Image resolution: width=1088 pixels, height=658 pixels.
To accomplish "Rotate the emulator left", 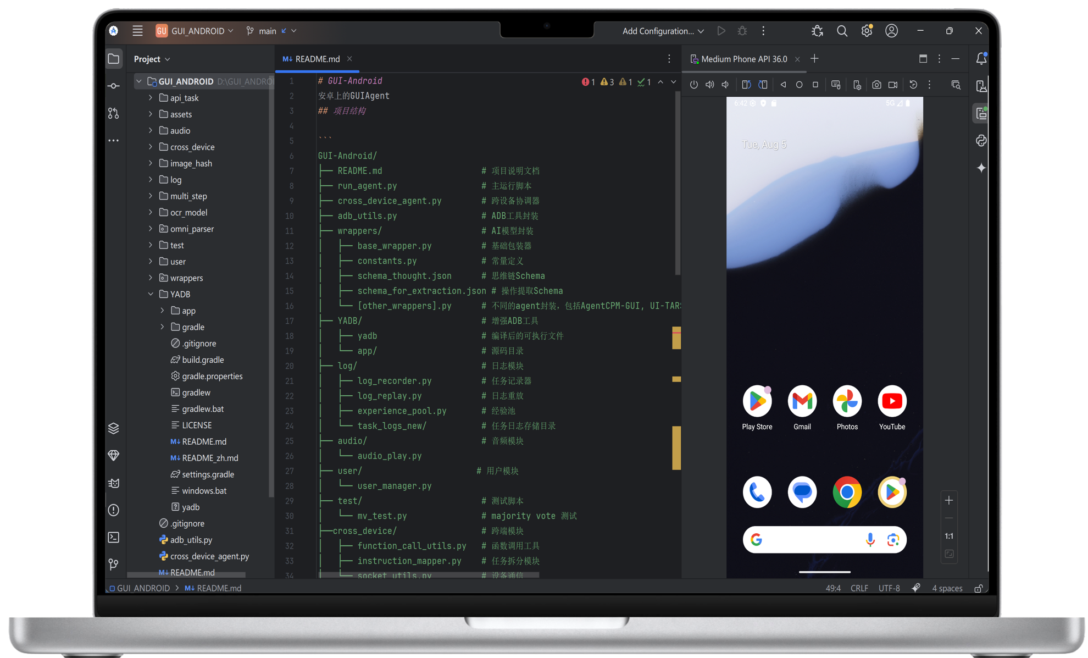I will click(x=746, y=85).
